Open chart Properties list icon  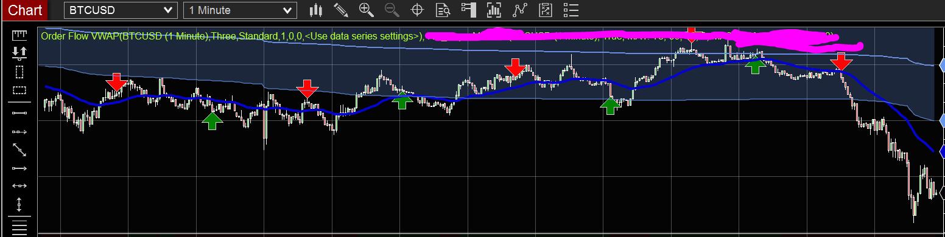coord(571,10)
